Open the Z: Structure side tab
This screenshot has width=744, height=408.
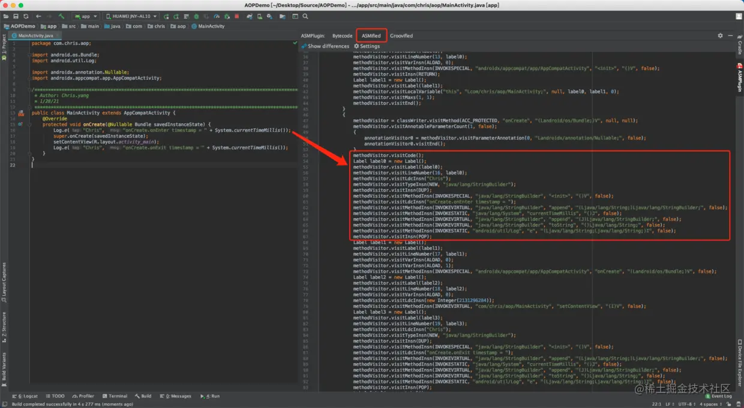coord(4,326)
